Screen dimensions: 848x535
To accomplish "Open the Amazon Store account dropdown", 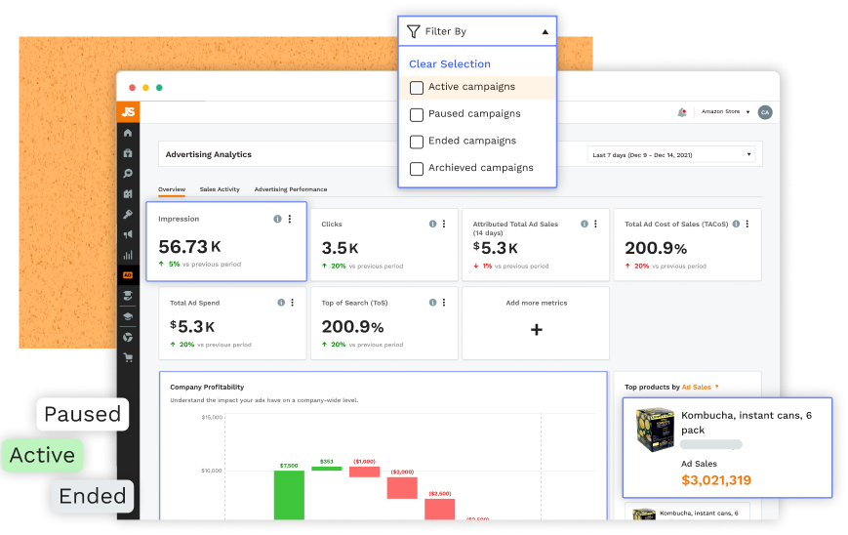I will click(x=725, y=112).
